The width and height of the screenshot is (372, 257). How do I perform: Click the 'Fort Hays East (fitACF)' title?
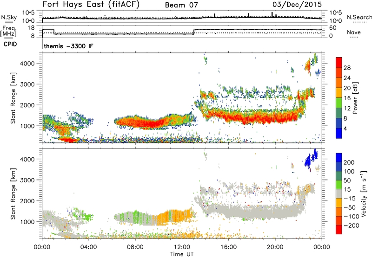point(91,4)
